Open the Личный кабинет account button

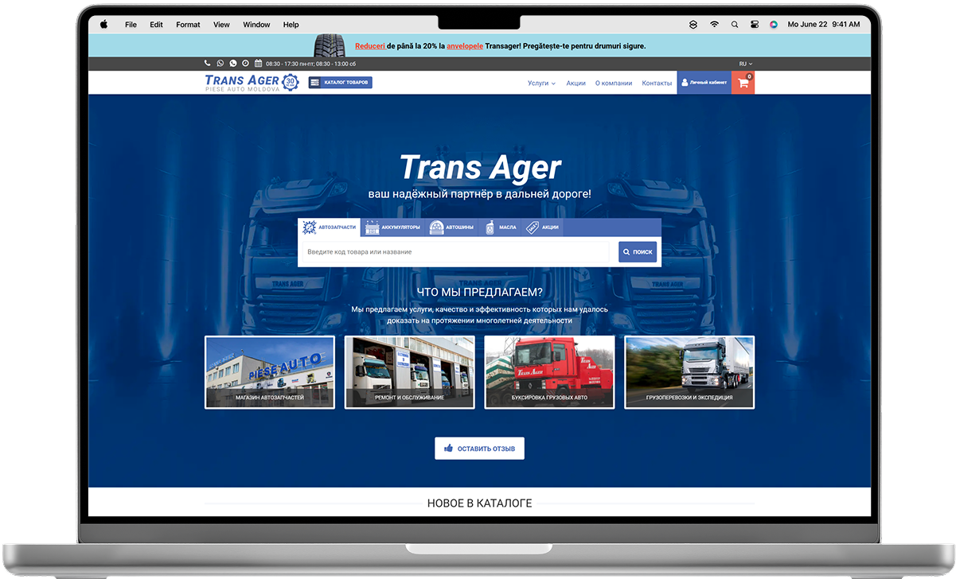(x=704, y=83)
